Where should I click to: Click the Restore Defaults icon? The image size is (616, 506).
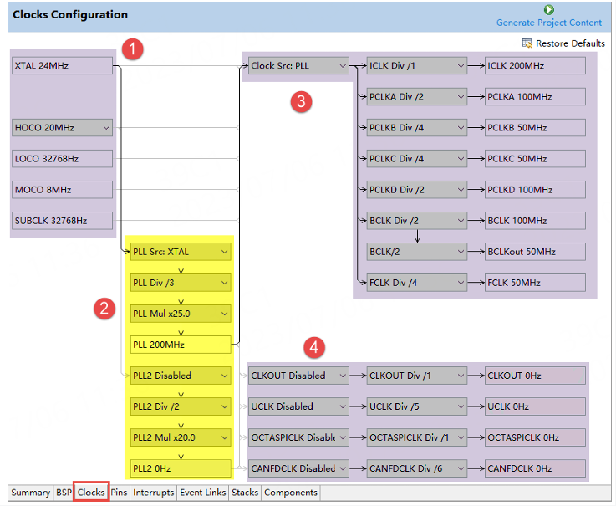pyautogui.click(x=527, y=43)
